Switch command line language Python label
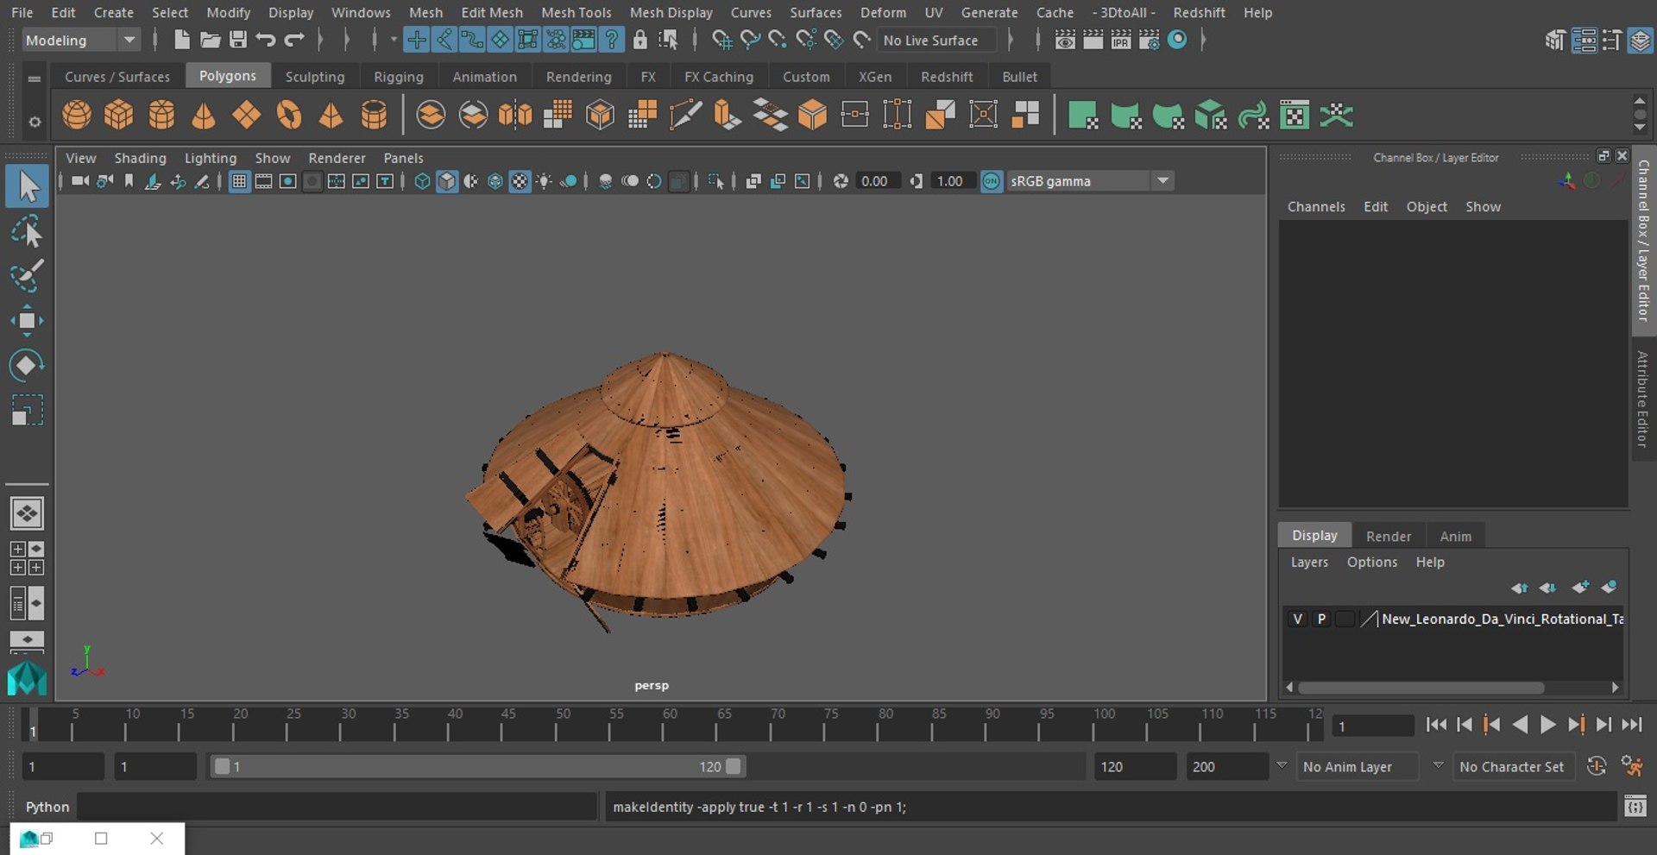Viewport: 1657px width, 855px height. coord(47,807)
